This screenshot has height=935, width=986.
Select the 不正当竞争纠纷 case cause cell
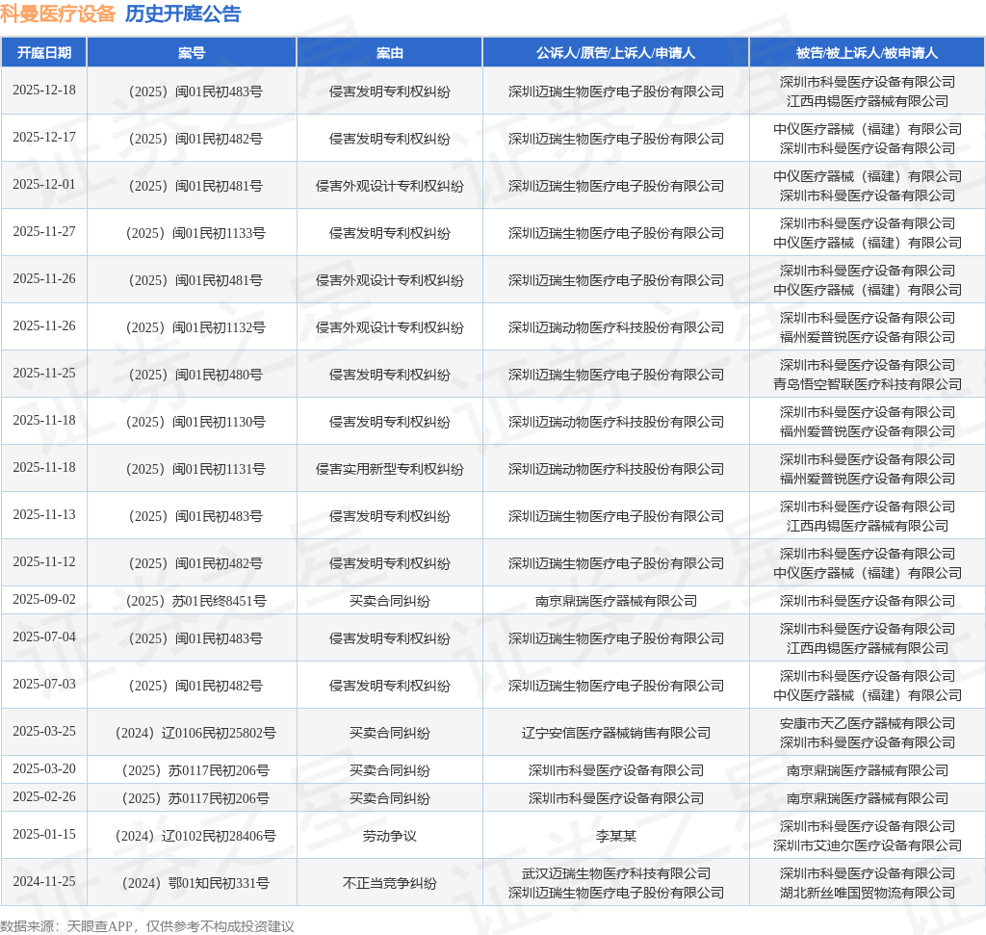(x=390, y=883)
